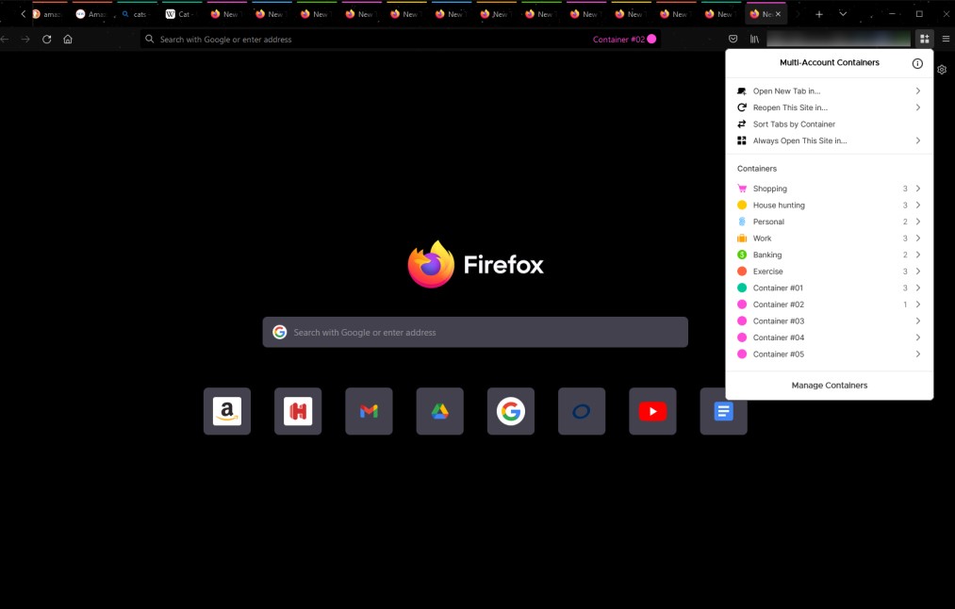Click the forward navigation arrow
This screenshot has height=609, width=955.
25,39
